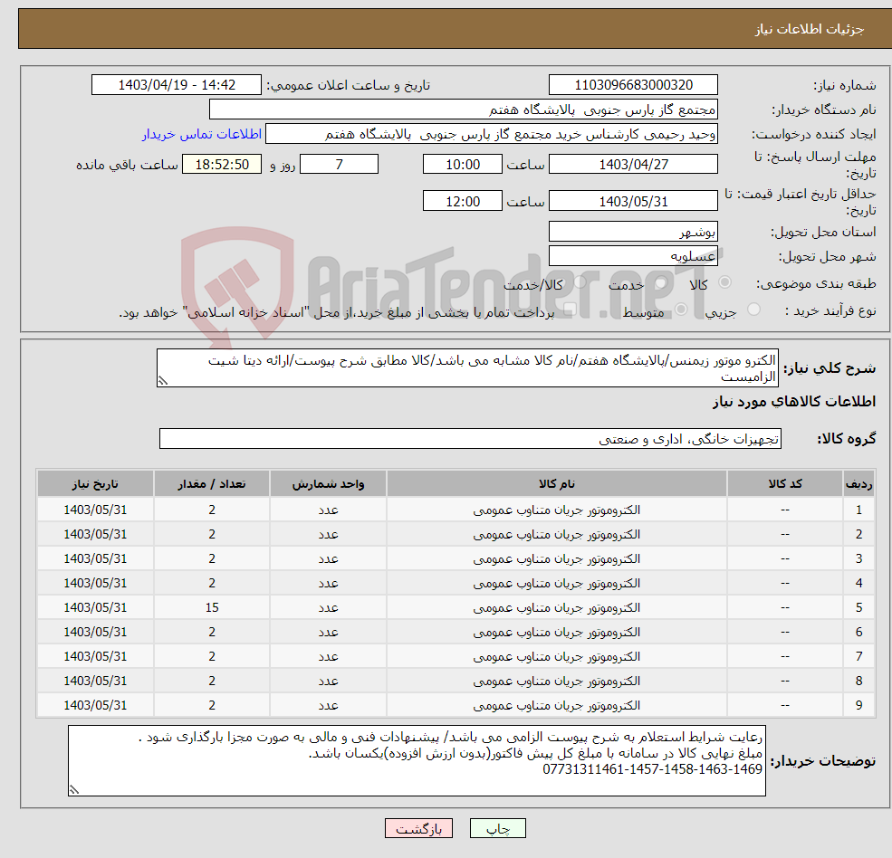Click resize handle of description textarea

tap(163, 381)
